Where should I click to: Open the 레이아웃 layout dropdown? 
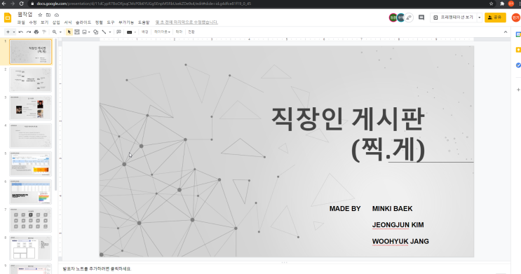pos(162,32)
